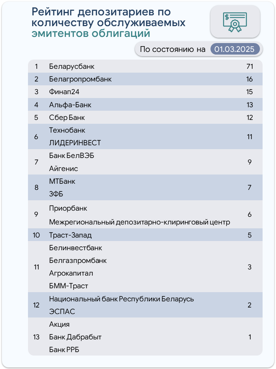Click the bond certificate icon
The width and height of the screenshot is (276, 369).
[235, 22]
